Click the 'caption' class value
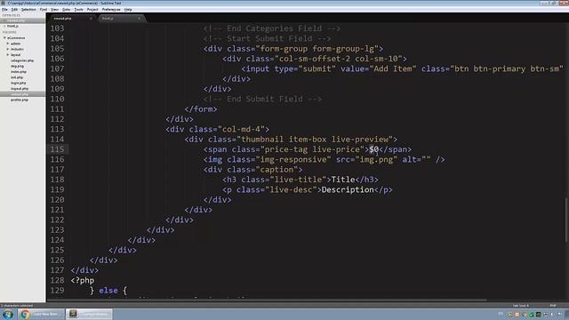Viewport: 569px width, 320px height. pyautogui.click(x=276, y=170)
